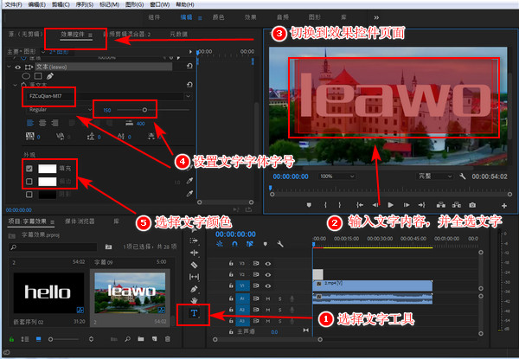The width and height of the screenshot is (519, 359).
Task: Toggle V1 track output eye
Action: pyautogui.click(x=268, y=285)
